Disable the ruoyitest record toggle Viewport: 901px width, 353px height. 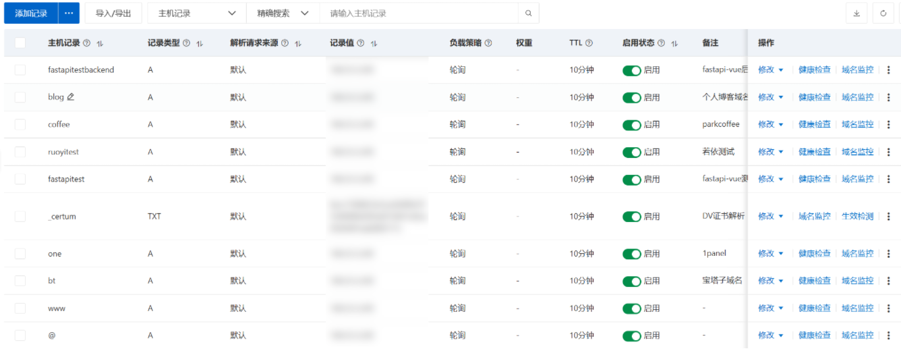[x=631, y=153]
